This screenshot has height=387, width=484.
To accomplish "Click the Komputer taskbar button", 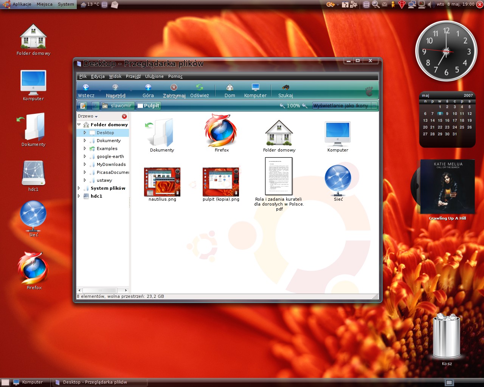I will pyautogui.click(x=30, y=382).
